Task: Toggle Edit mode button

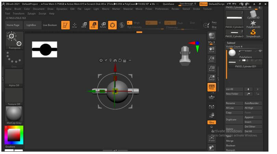Action: [65, 25]
